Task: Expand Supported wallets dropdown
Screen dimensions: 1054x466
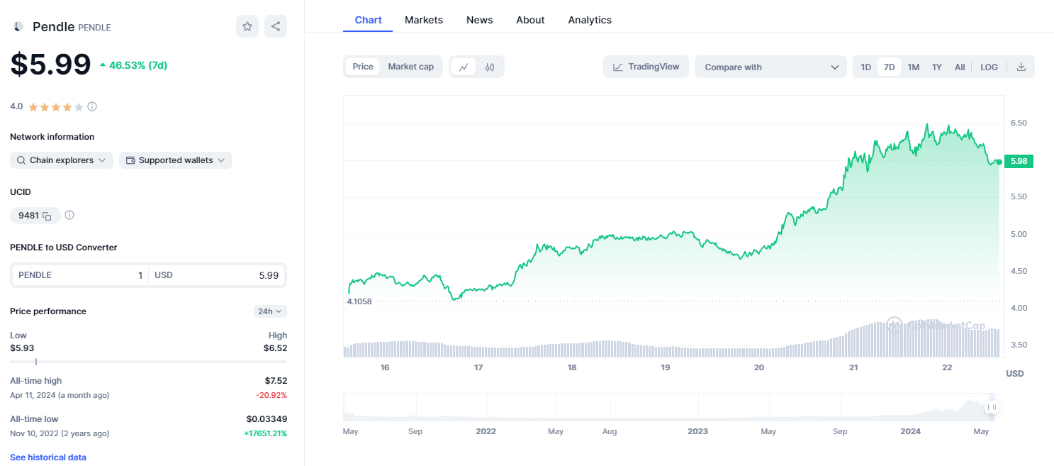Action: (x=176, y=160)
